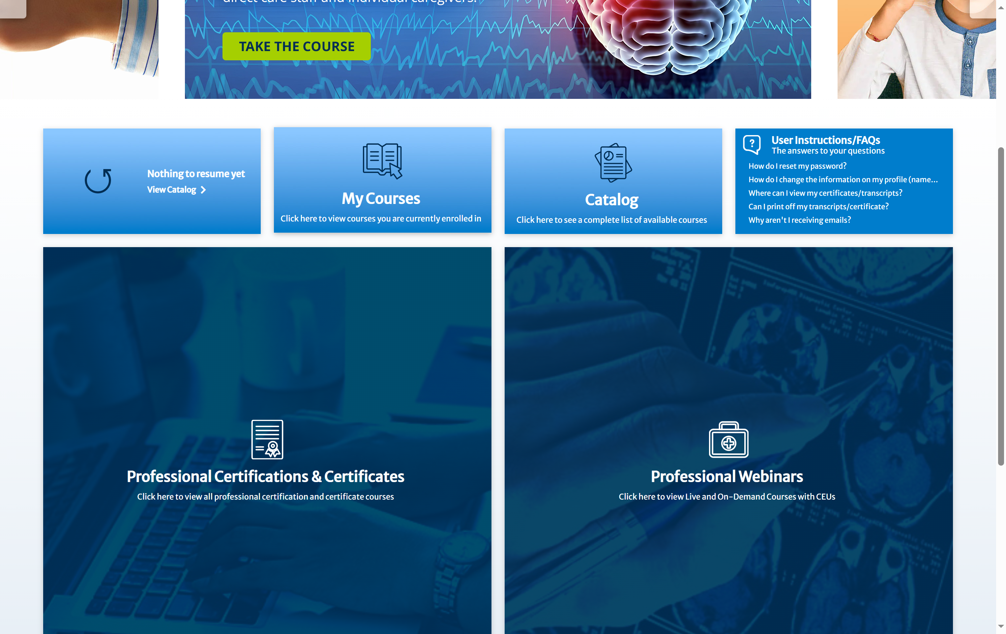Click the scrollbar down arrow
Image resolution: width=1006 pixels, height=634 pixels.
1001,626
